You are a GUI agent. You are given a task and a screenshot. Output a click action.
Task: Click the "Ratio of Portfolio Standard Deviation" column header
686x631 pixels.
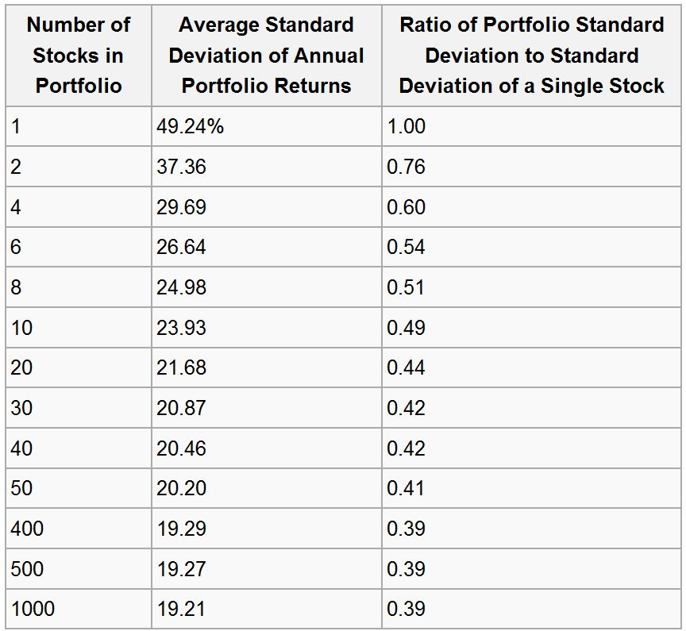pos(531,56)
